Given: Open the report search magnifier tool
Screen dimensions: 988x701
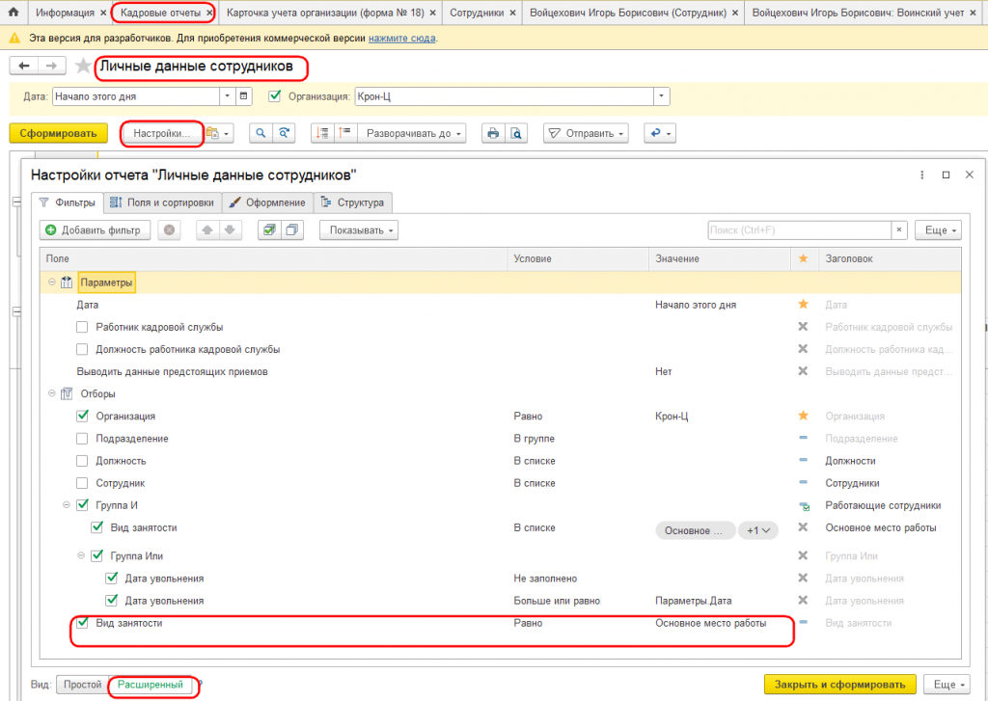Looking at the screenshot, I should (261, 133).
